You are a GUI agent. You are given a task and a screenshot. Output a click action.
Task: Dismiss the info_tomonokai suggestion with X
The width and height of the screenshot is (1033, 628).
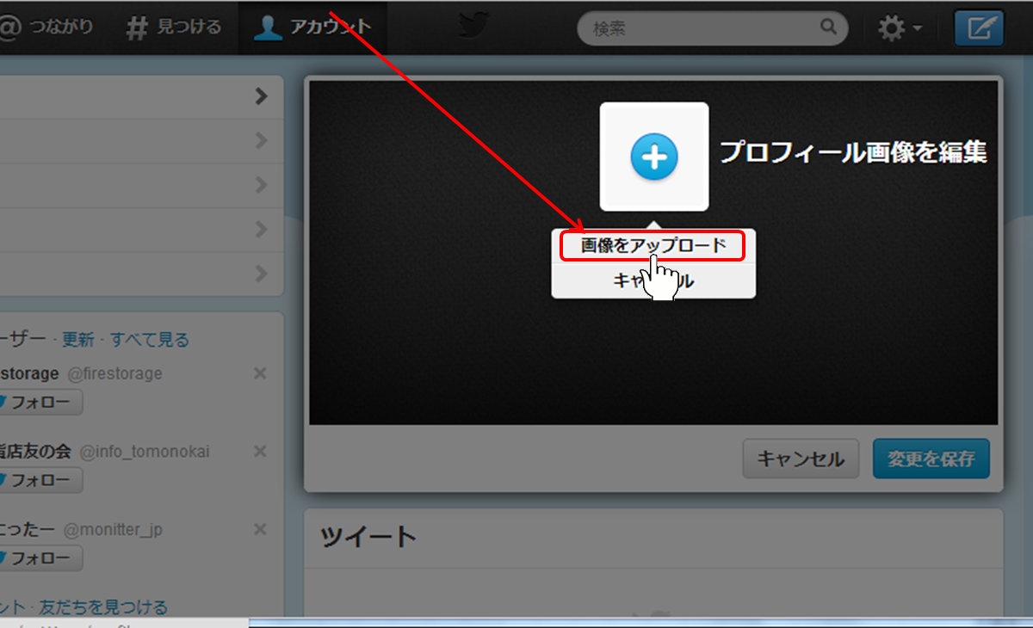click(x=261, y=452)
